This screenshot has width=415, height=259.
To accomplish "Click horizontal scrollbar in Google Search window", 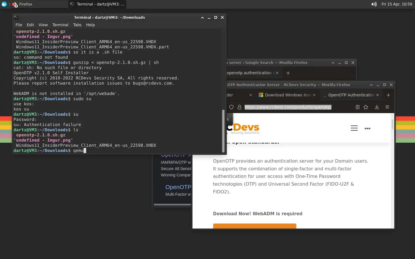I will point(172,205).
